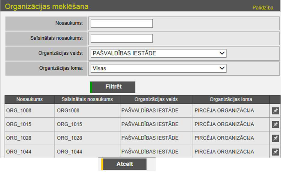
Task: Click the Saīsinātais nosaukums input field
Action: tap(122, 38)
